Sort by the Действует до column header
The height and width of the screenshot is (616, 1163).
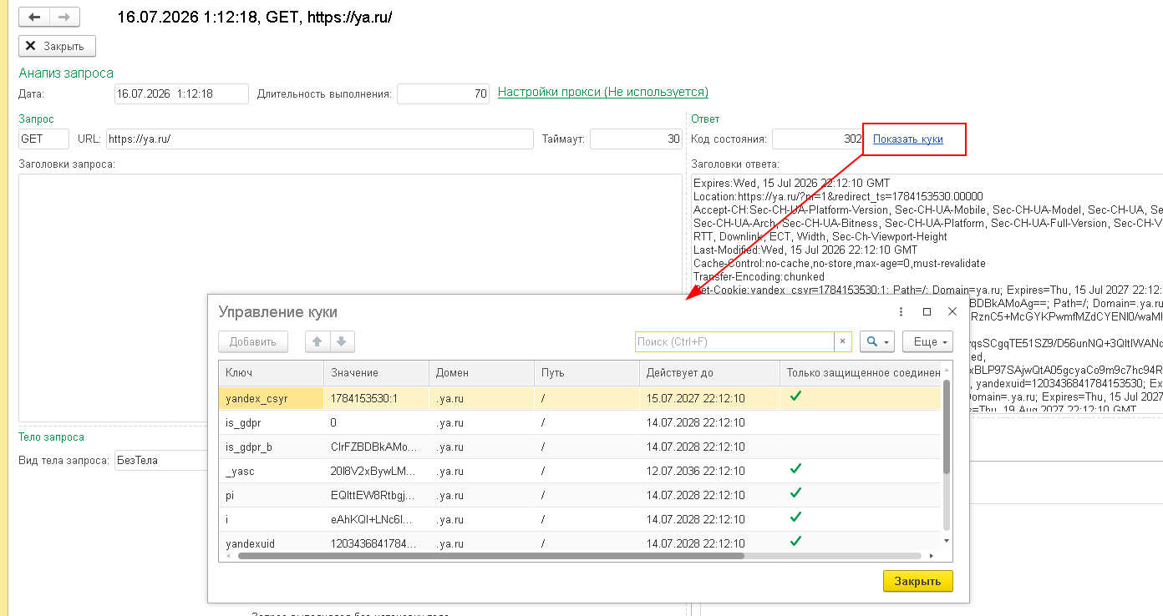point(709,372)
